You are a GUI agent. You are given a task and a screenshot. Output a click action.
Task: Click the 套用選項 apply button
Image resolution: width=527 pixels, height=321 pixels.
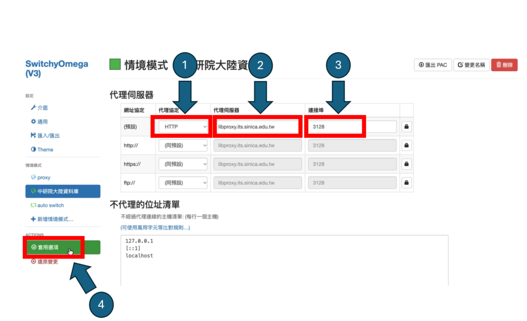click(63, 248)
